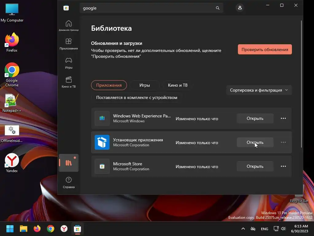This screenshot has width=314, height=236.
Task: Click the Установщик приложения app icon
Action: (x=102, y=142)
